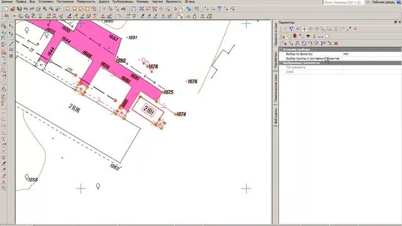Image resolution: width=402 pixels, height=226 pixels.
Task: Open the Данные menu
Action: (7, 1)
